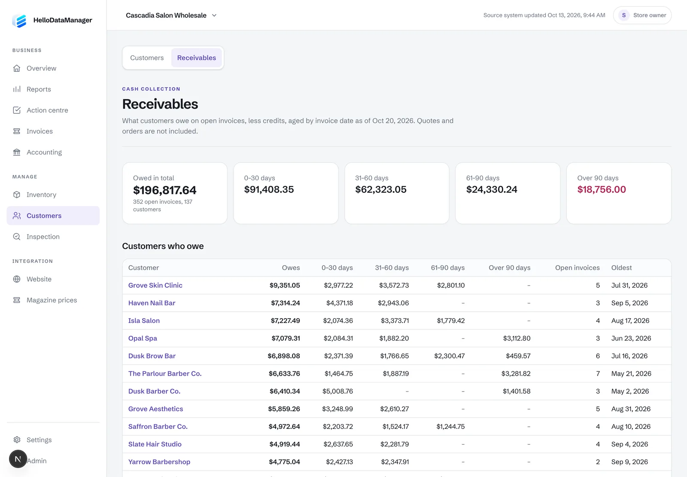Click the $5,008.76 value for Dusk Barber Co.
Screen dimensions: 687x477
click(338, 391)
